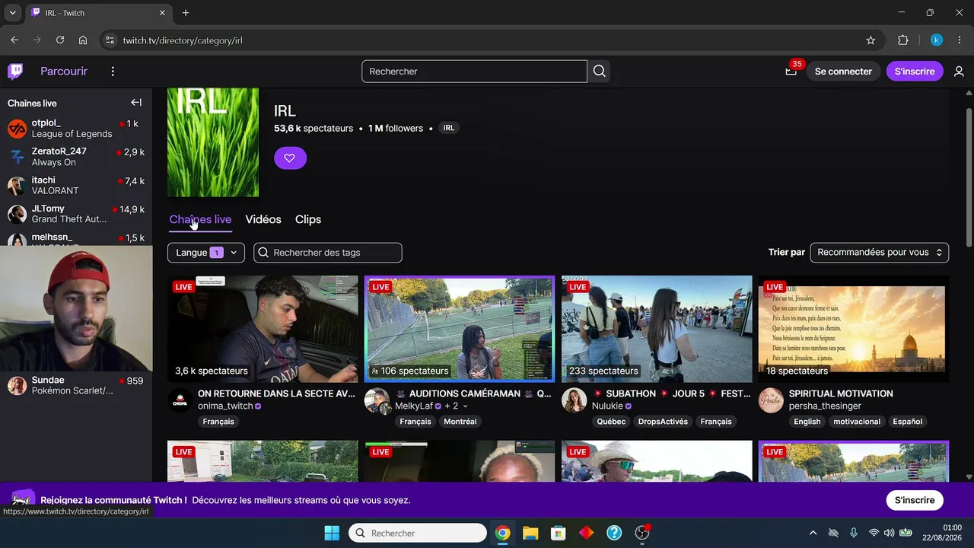Show hidden system tray icons
974x548 pixels.
813,533
